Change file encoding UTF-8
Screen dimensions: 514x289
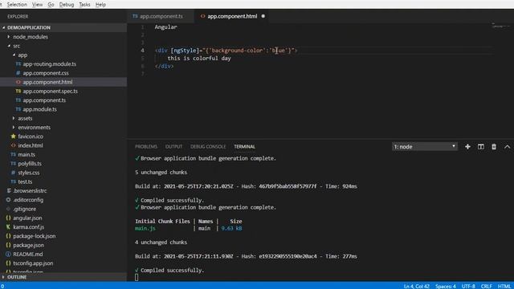click(468, 286)
